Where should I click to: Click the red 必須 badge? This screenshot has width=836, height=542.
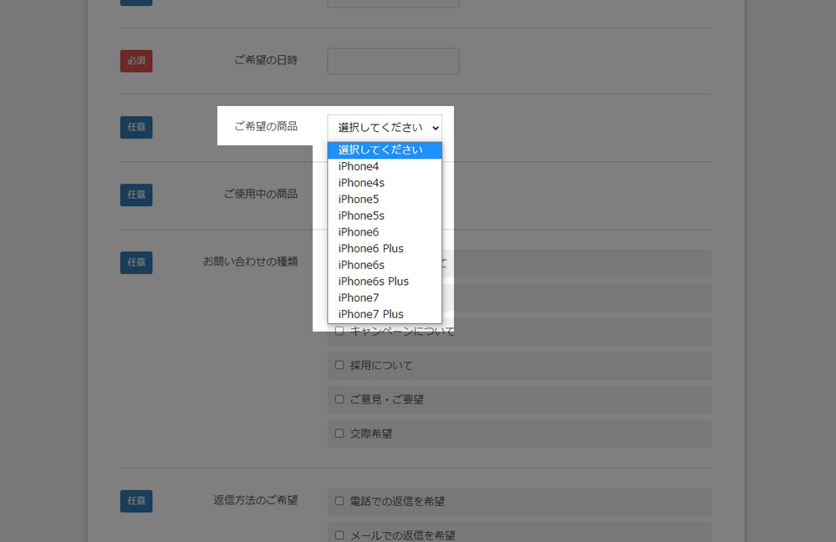point(136,61)
